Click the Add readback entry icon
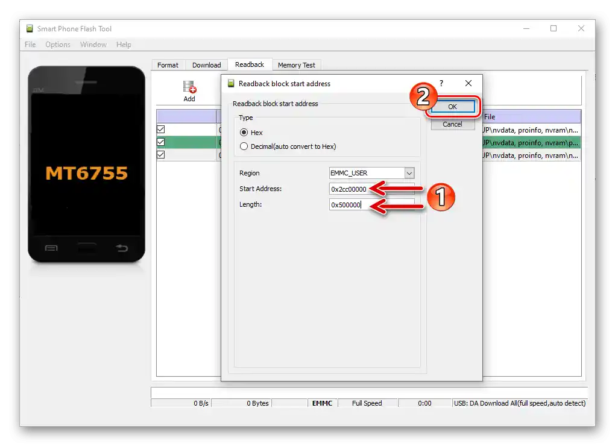Screen dimensions: 615x446 tap(189, 92)
